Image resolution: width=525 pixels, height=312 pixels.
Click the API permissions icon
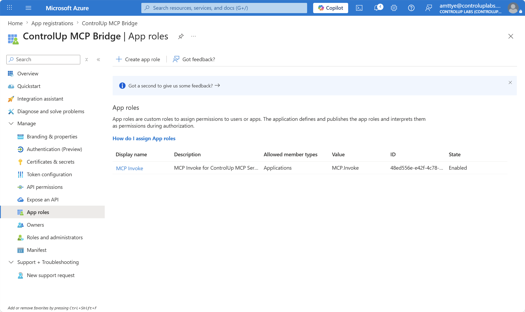(x=20, y=187)
